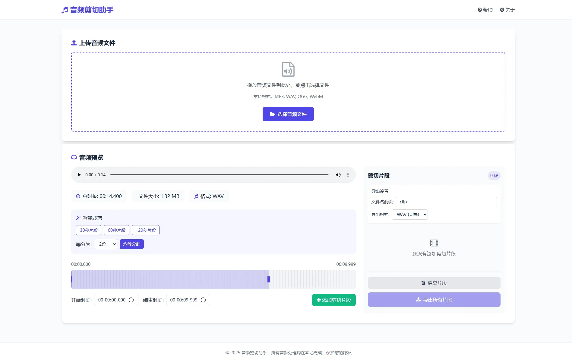Click the film icon in the empty clips panel
The height and width of the screenshot is (363, 572).
pos(434,243)
